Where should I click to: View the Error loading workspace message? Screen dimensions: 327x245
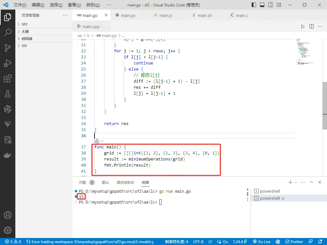[90, 242]
